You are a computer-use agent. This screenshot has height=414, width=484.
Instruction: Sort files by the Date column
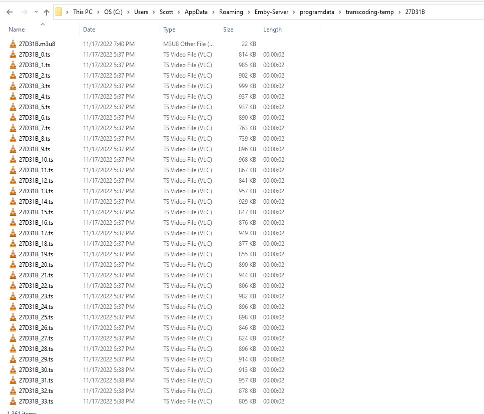pos(89,30)
